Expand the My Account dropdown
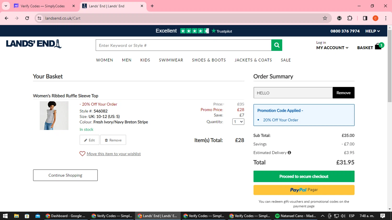 point(332,48)
